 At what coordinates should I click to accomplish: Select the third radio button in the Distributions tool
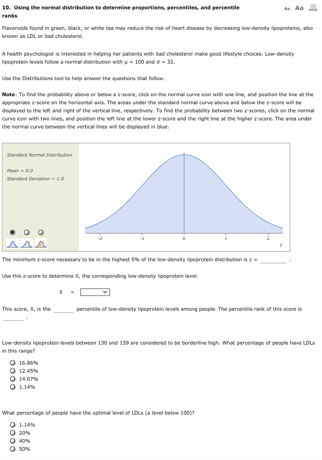(x=40, y=232)
